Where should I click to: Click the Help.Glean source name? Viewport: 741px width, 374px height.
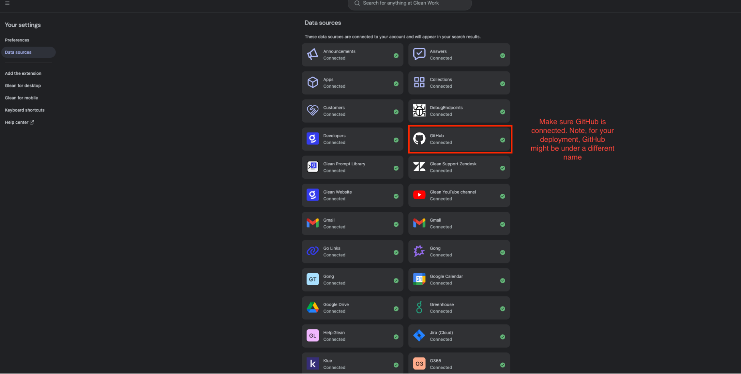coord(334,333)
